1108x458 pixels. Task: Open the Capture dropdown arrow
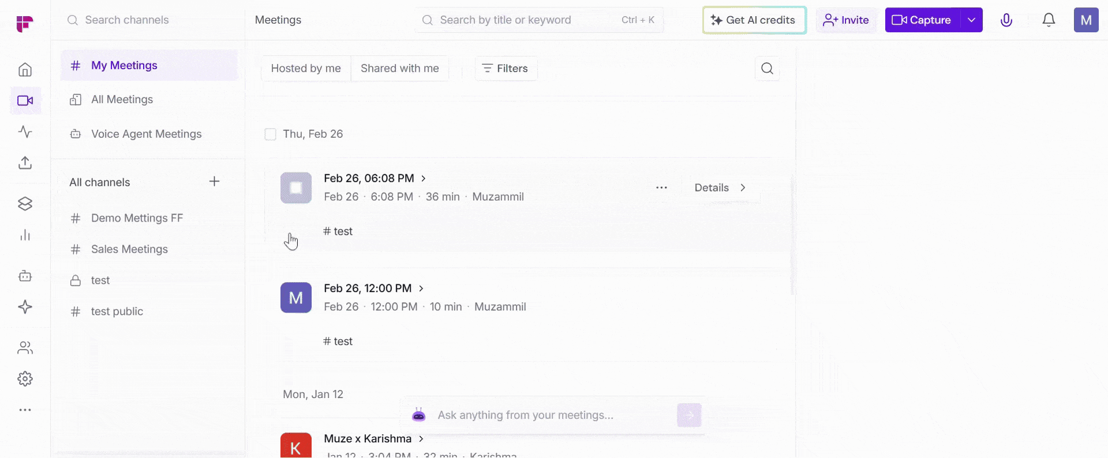point(971,20)
